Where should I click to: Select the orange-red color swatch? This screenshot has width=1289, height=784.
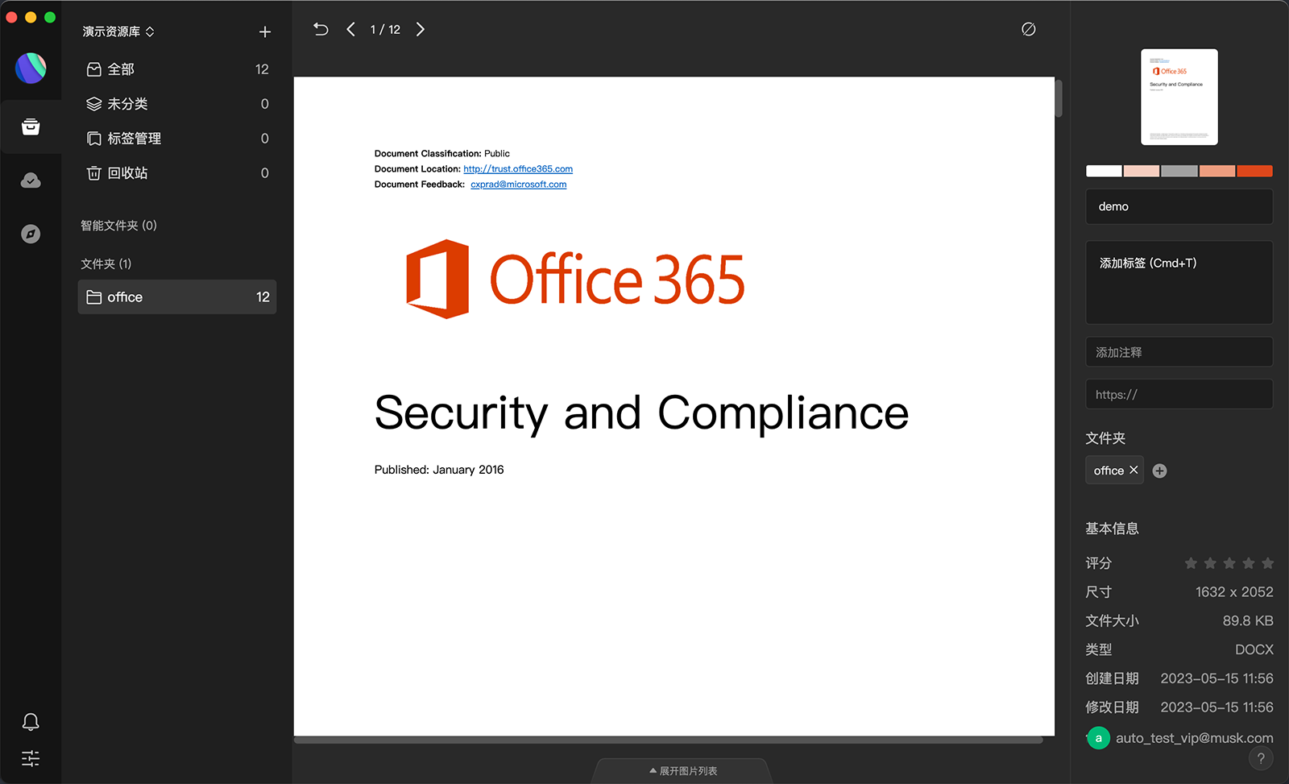click(x=1254, y=171)
